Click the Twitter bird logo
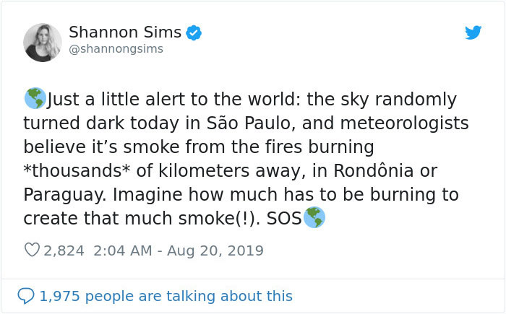Viewport: 506px width, 314px height. click(473, 32)
